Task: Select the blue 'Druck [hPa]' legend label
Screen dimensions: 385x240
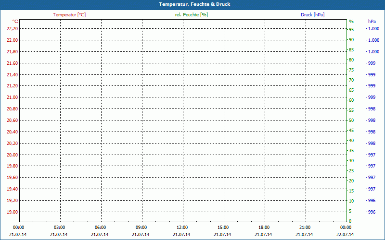Action: 312,15
